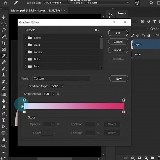The image size is (160, 160).
Task: Select the Frame tool
Action: (3, 49)
